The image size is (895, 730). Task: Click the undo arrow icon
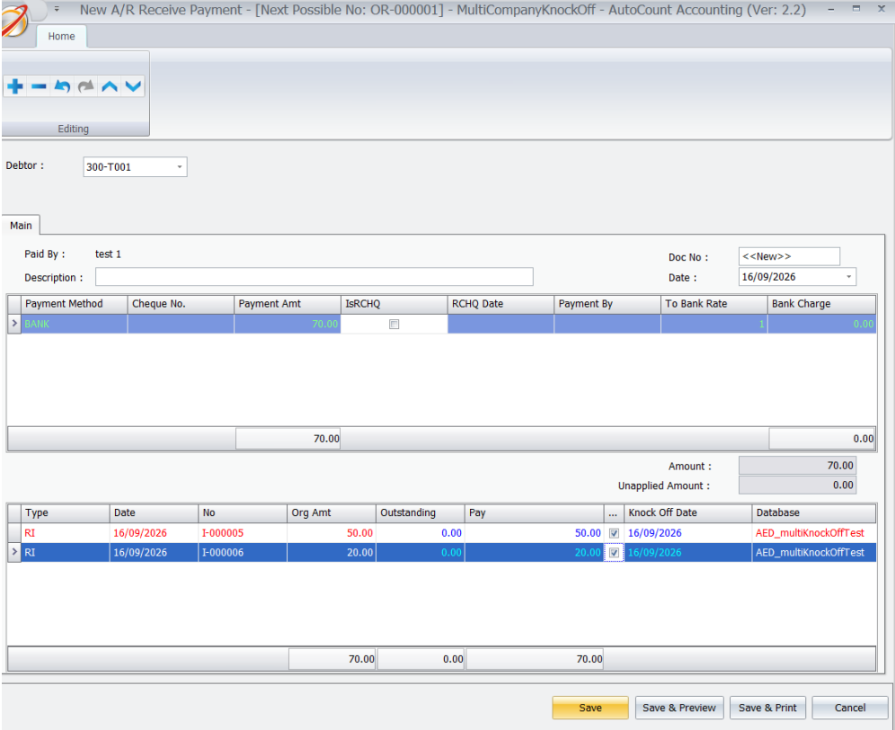tap(62, 87)
